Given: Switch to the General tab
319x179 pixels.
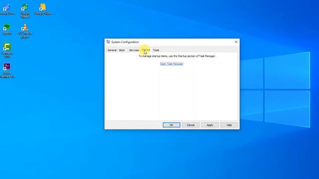Looking at the screenshot, I should coord(112,50).
